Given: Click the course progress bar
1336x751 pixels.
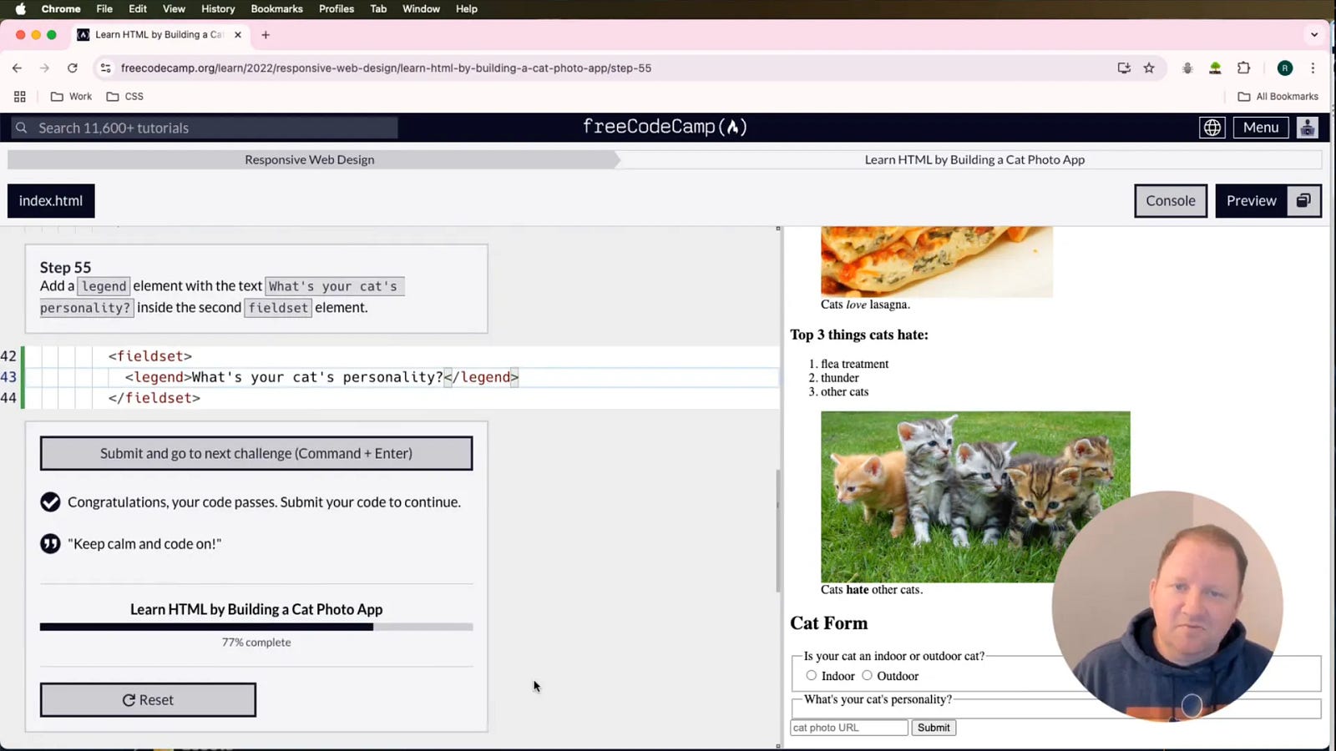Looking at the screenshot, I should pos(256,627).
